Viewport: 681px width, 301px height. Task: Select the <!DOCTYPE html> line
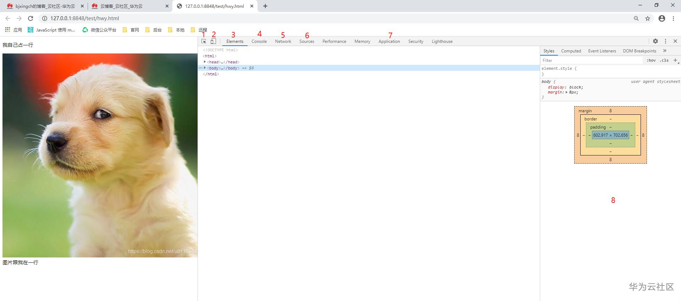(220, 50)
